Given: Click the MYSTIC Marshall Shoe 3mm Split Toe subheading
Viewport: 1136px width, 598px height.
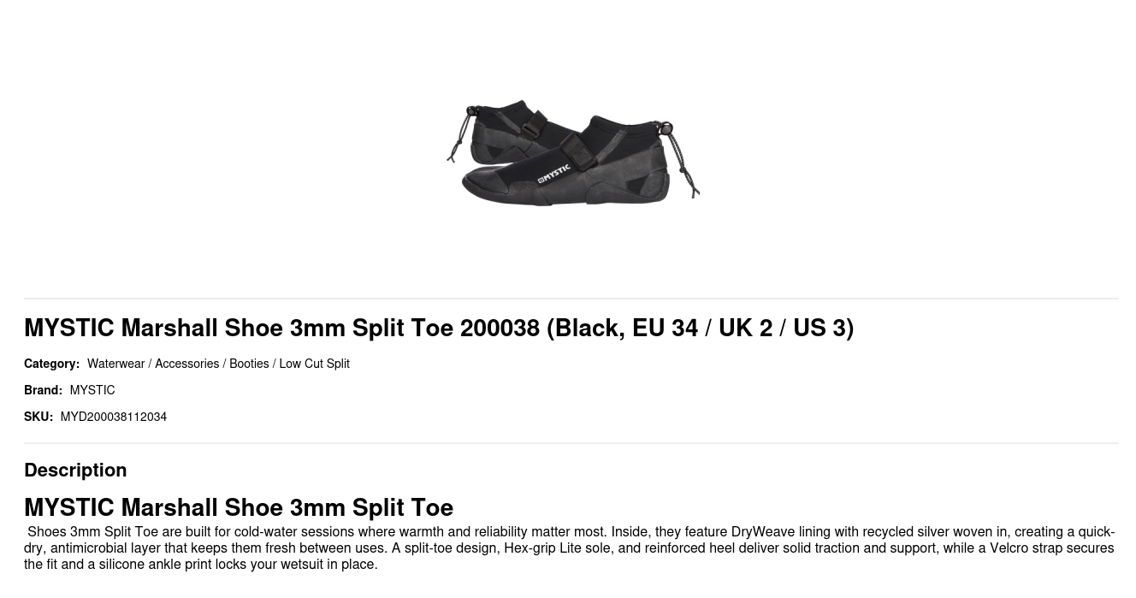Looking at the screenshot, I should (x=239, y=507).
